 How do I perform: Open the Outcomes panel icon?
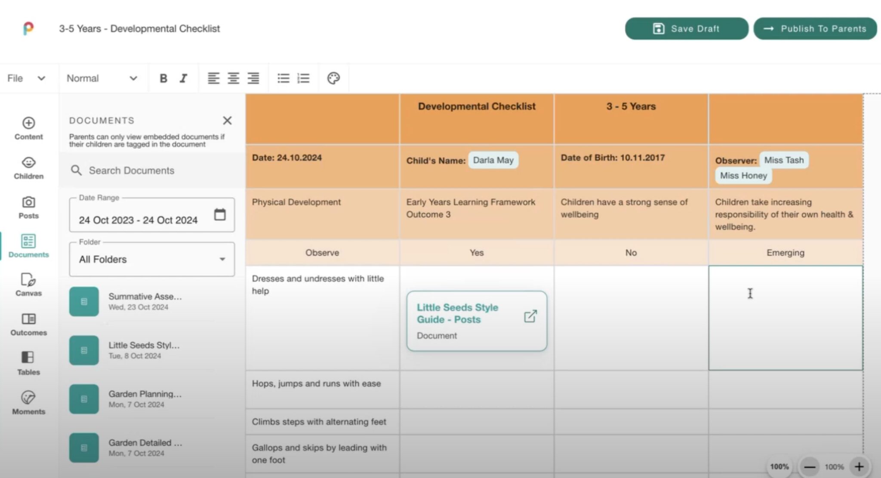[x=28, y=323]
